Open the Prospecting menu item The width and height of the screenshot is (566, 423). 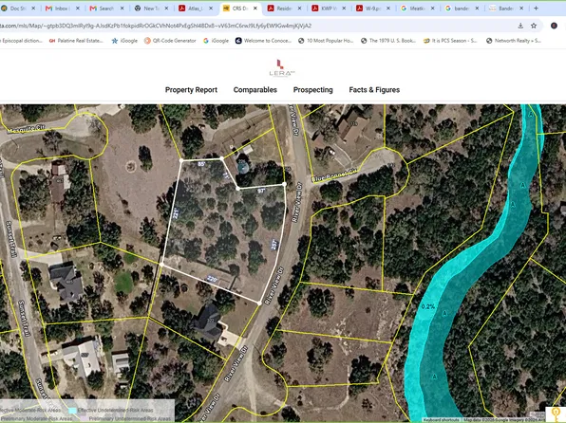[x=312, y=90]
